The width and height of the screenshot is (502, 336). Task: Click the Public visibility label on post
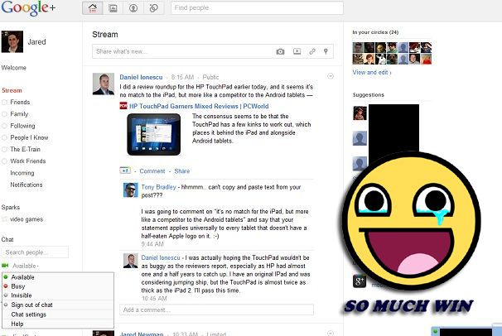(x=210, y=77)
